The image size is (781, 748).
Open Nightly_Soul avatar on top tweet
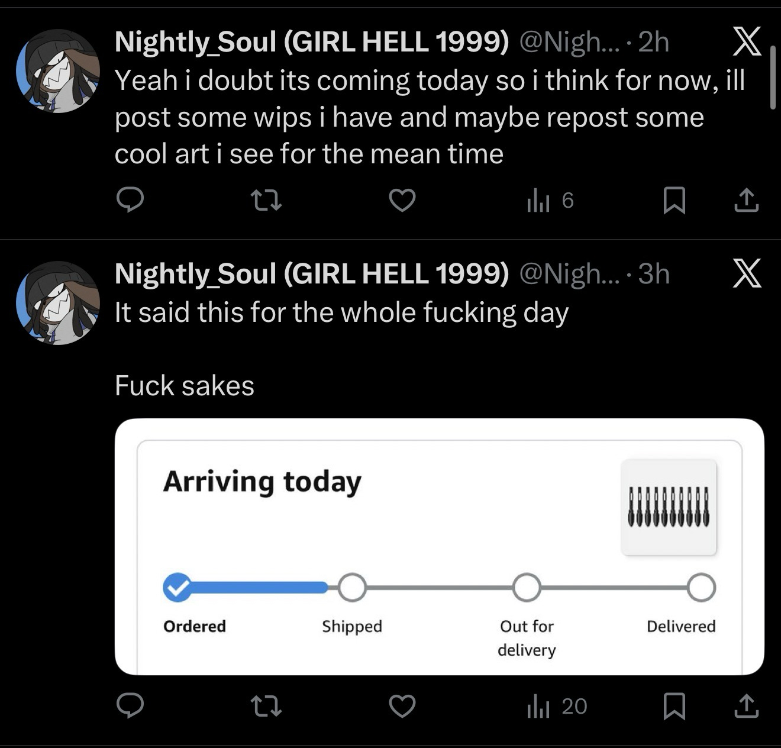[58, 70]
